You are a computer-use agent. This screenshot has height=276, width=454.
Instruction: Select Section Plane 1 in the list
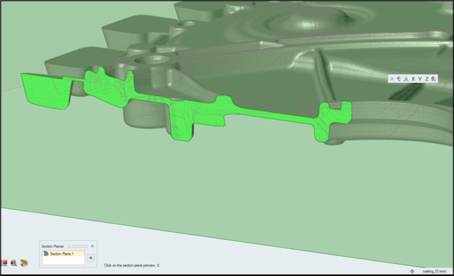(63, 254)
